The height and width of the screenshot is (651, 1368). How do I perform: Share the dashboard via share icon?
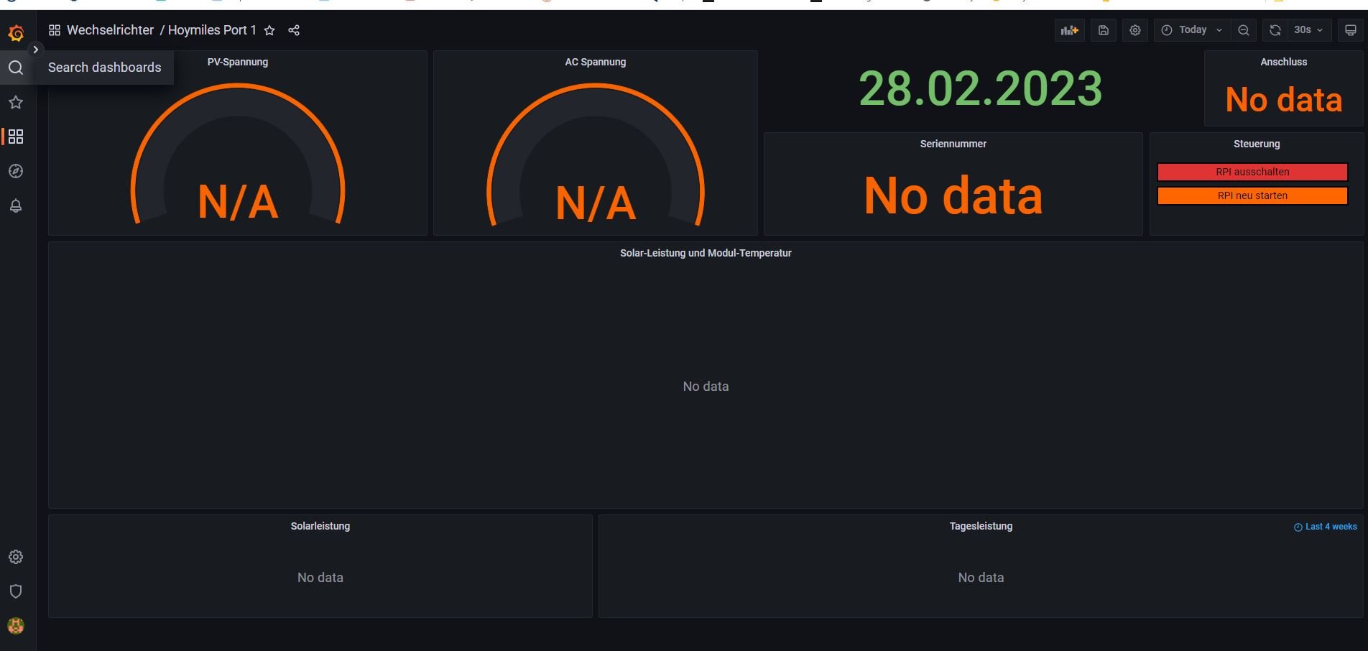[x=294, y=30]
